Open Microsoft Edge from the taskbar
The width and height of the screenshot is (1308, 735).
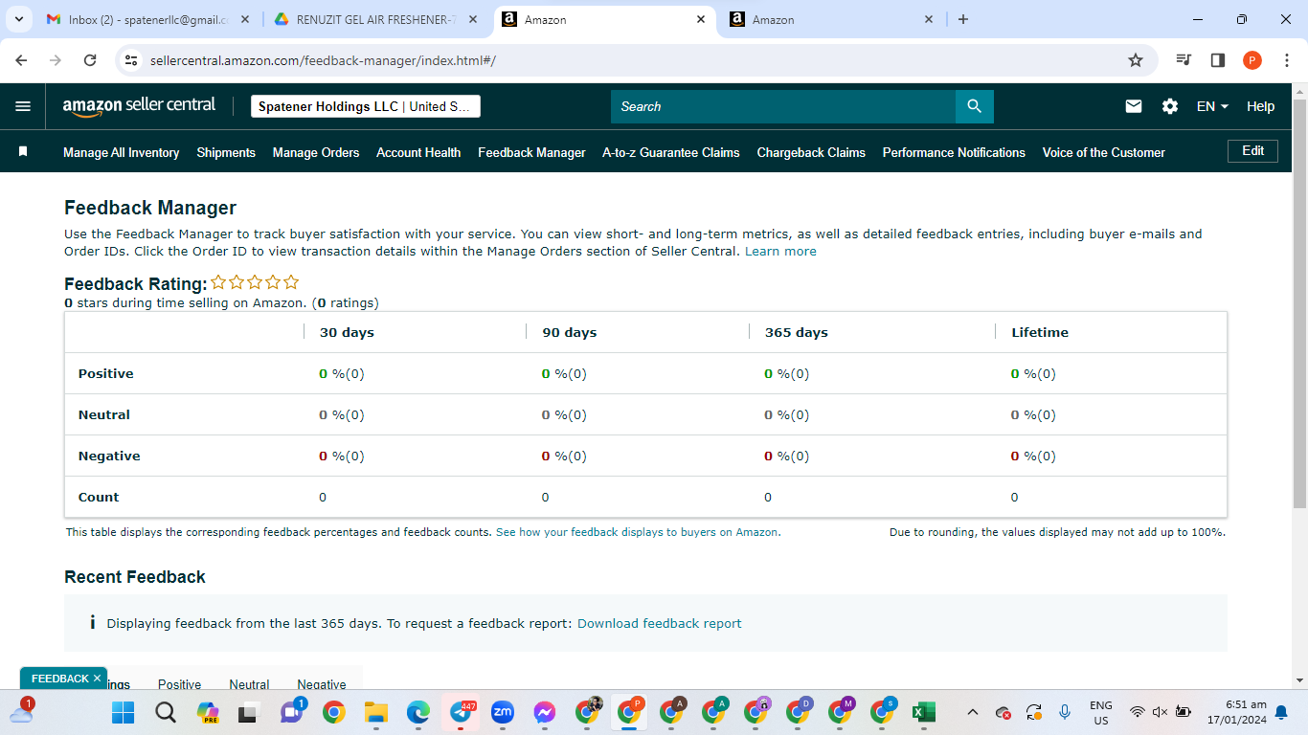418,712
